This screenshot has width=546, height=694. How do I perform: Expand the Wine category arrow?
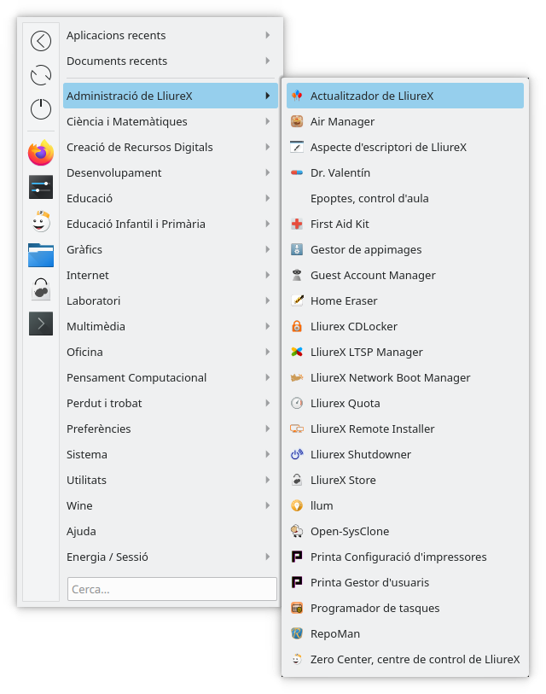pyautogui.click(x=268, y=505)
